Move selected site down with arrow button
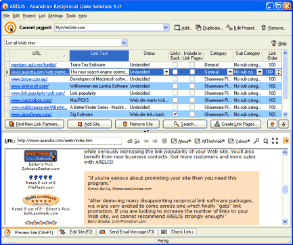This screenshot has height=245, width=293. click(284, 124)
